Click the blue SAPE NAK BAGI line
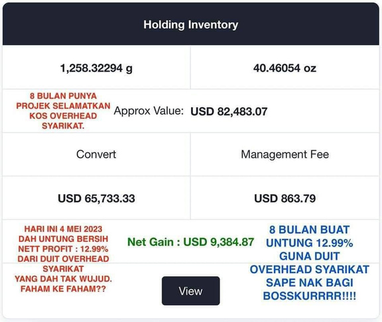Screen dimensions: 382x322 310,283
